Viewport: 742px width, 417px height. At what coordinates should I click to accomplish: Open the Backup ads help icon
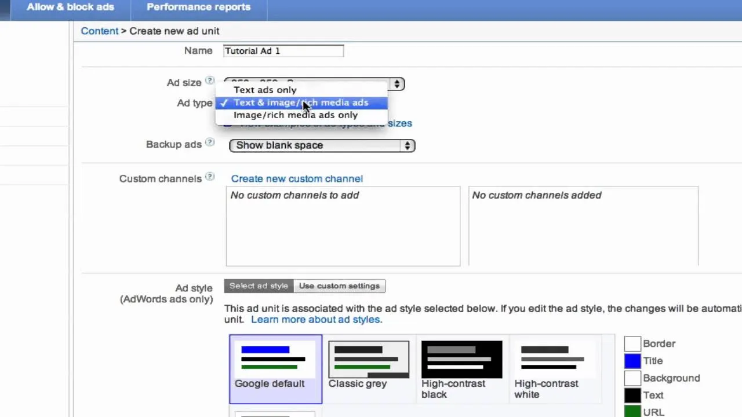210,143
